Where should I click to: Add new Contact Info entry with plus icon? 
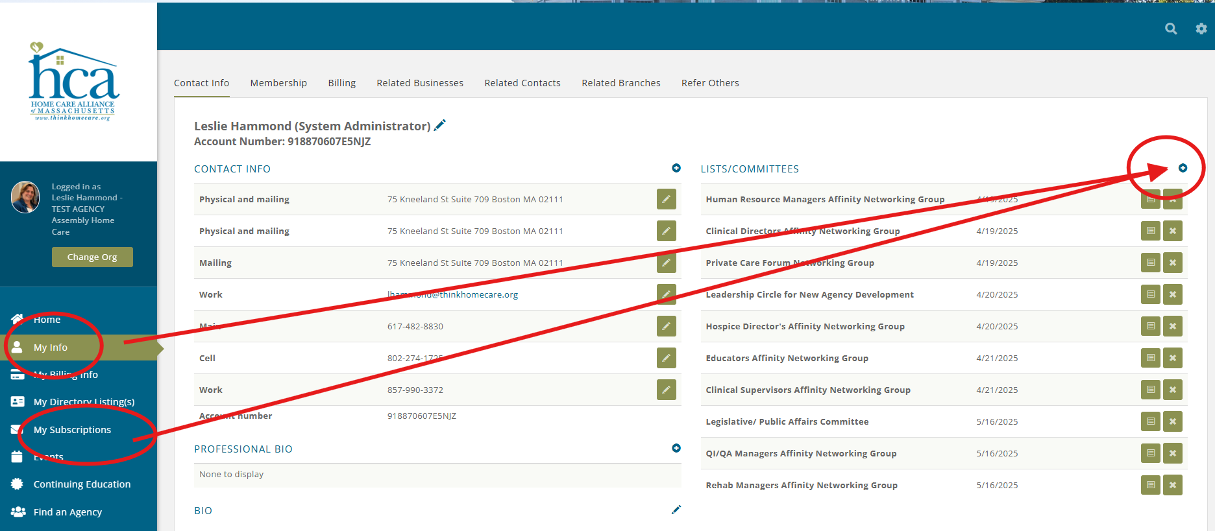click(x=676, y=168)
